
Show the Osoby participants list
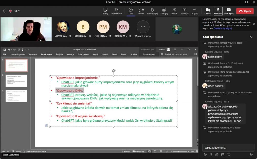tap(141, 11)
